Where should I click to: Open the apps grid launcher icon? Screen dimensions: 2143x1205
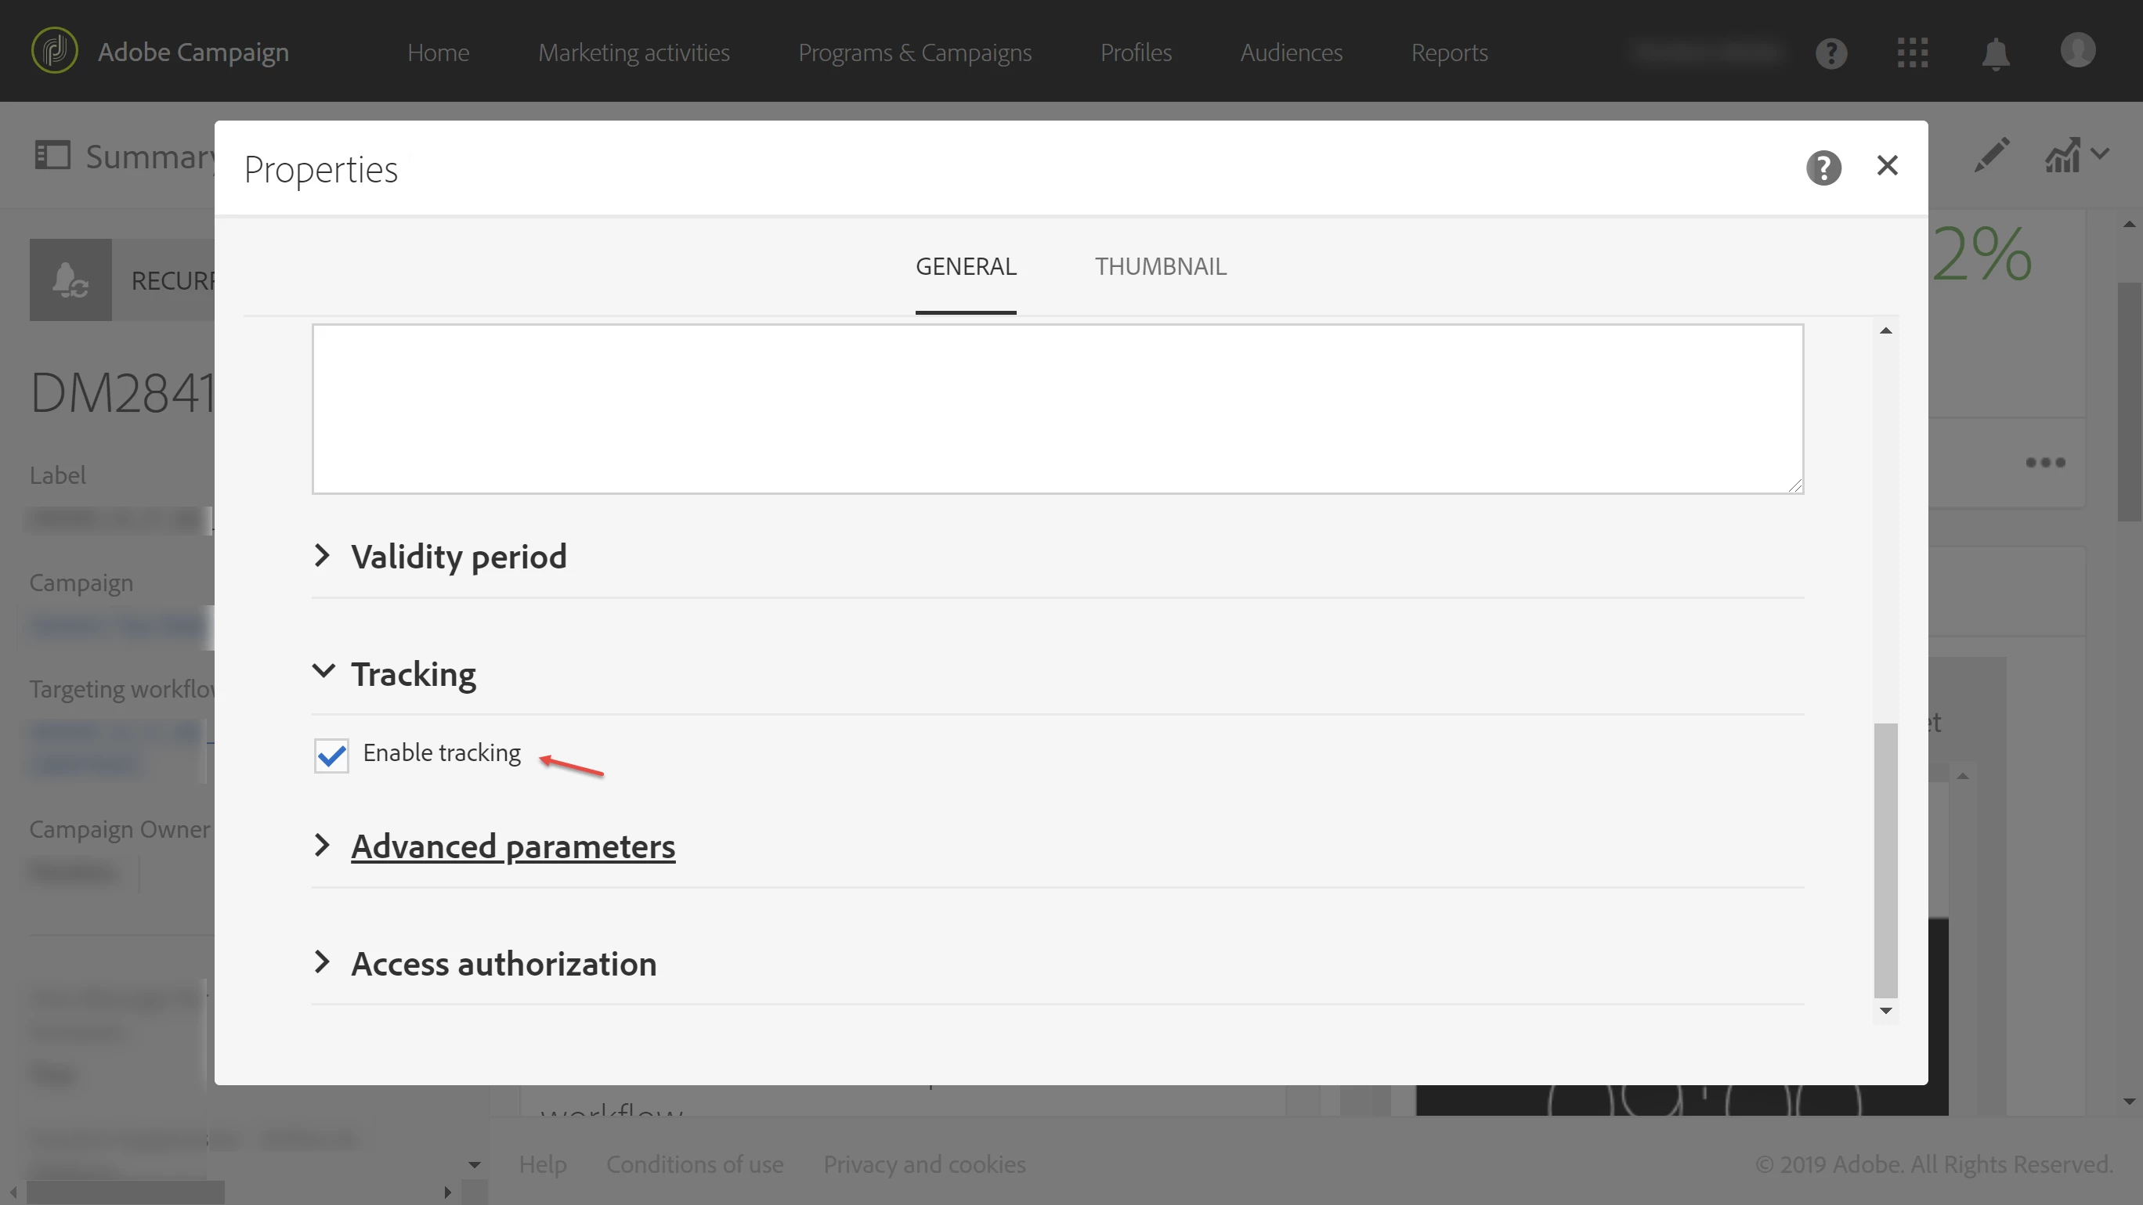point(1913,53)
